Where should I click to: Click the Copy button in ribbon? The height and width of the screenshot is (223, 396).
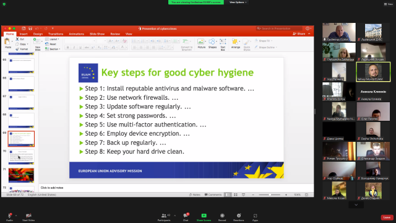pos(21,44)
